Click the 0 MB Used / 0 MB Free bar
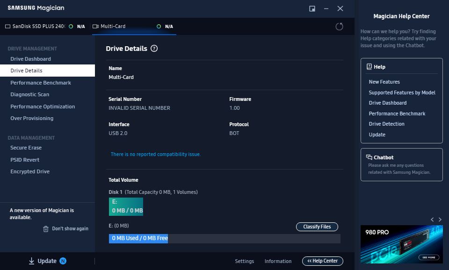Viewport: 449px width, 270px height. pyautogui.click(x=224, y=238)
